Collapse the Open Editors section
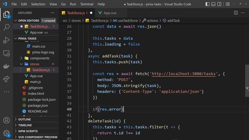This screenshot has width=249, height=140. tap(16, 21)
